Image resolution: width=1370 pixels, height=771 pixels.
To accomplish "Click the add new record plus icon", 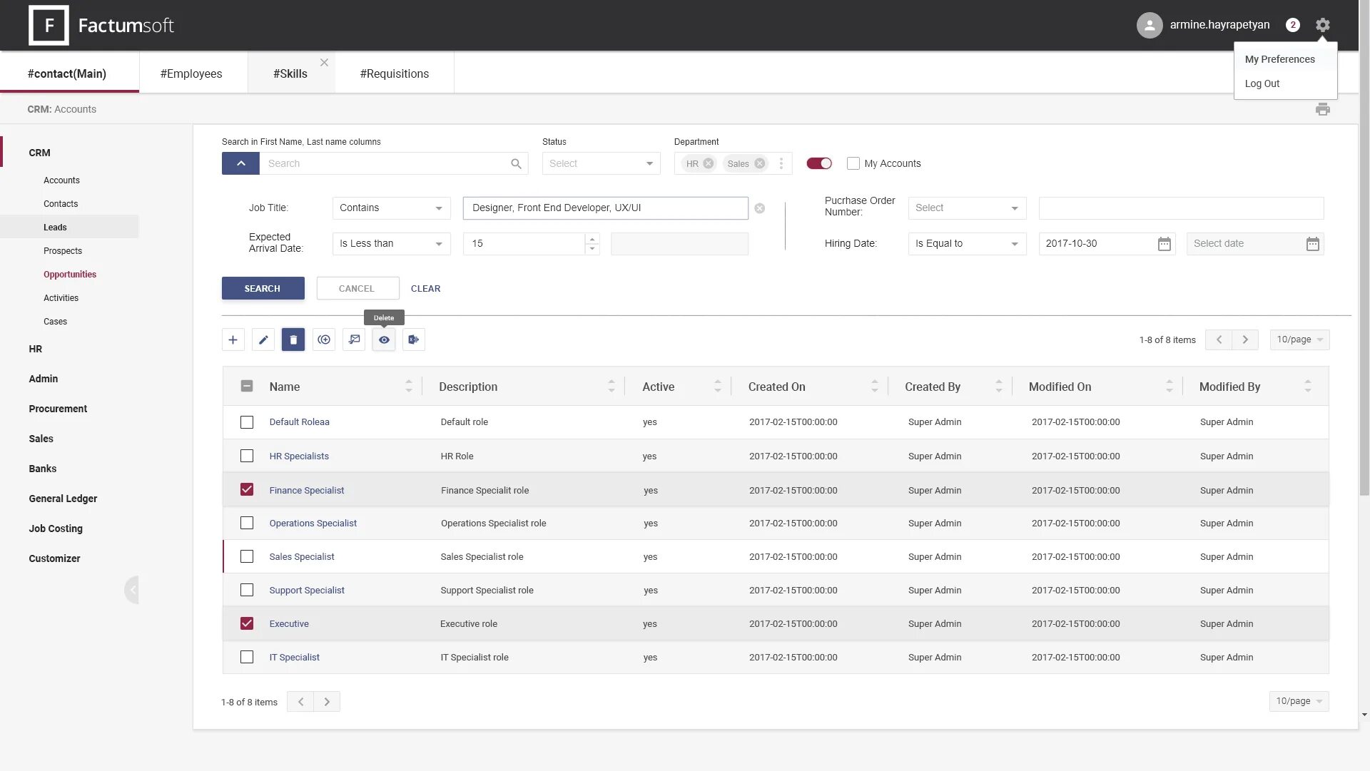I will 233,339.
